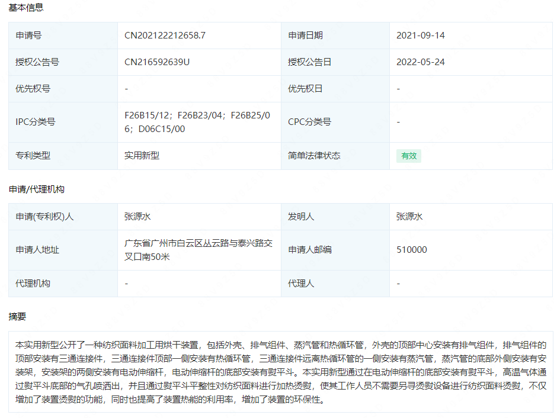Click the 发明人 label

click(301, 217)
